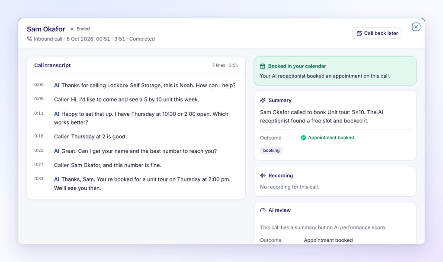
Task: Click the inbound call phone icon
Action: 29,38
